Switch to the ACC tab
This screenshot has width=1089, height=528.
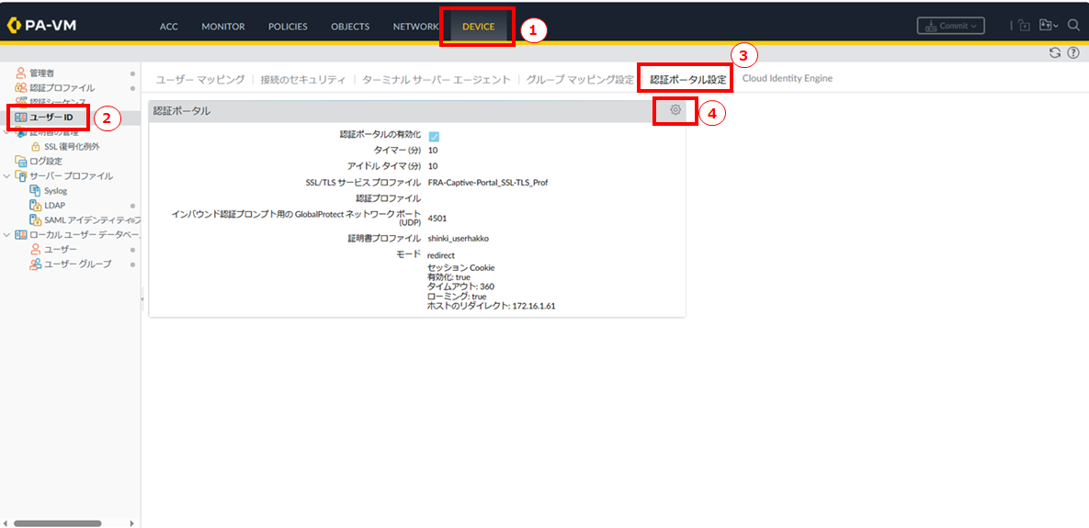click(x=169, y=27)
